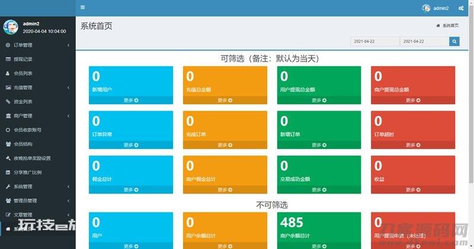
Task: Click the start date field 2021-04-22
Action: click(x=375, y=41)
